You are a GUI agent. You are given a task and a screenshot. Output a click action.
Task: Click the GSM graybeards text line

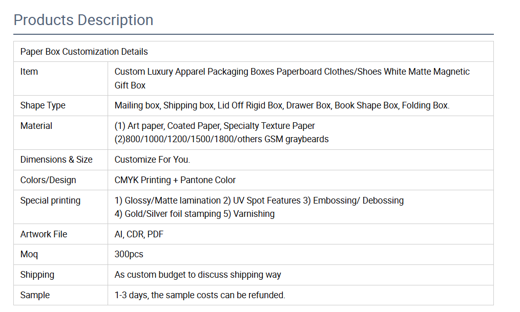221,139
